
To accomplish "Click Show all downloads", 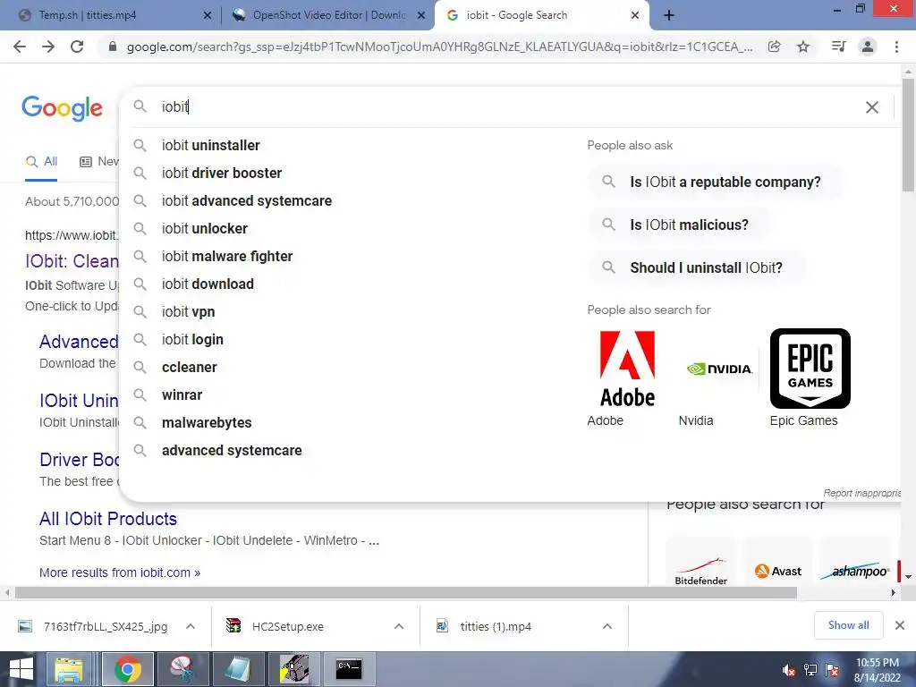I will tap(848, 625).
